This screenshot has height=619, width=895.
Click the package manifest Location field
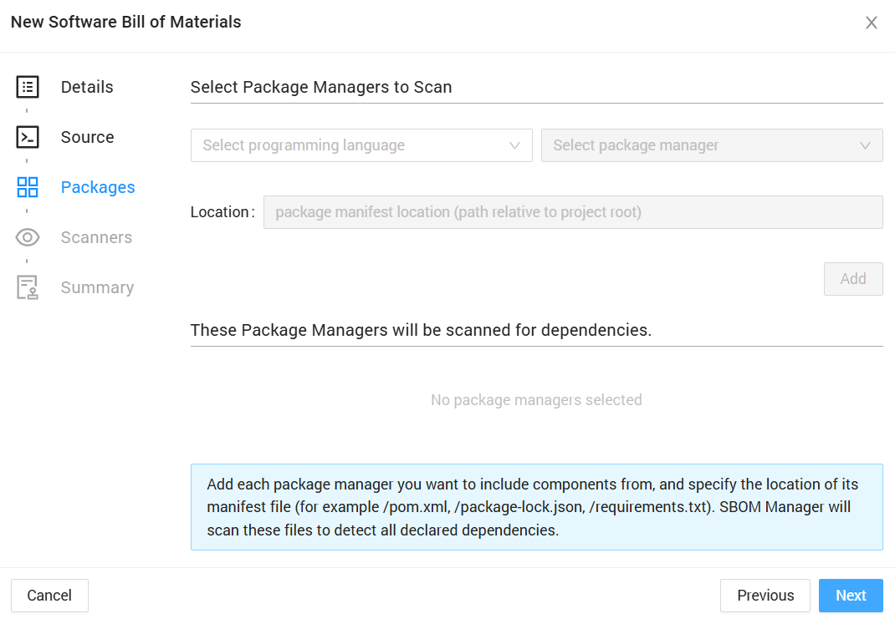573,211
